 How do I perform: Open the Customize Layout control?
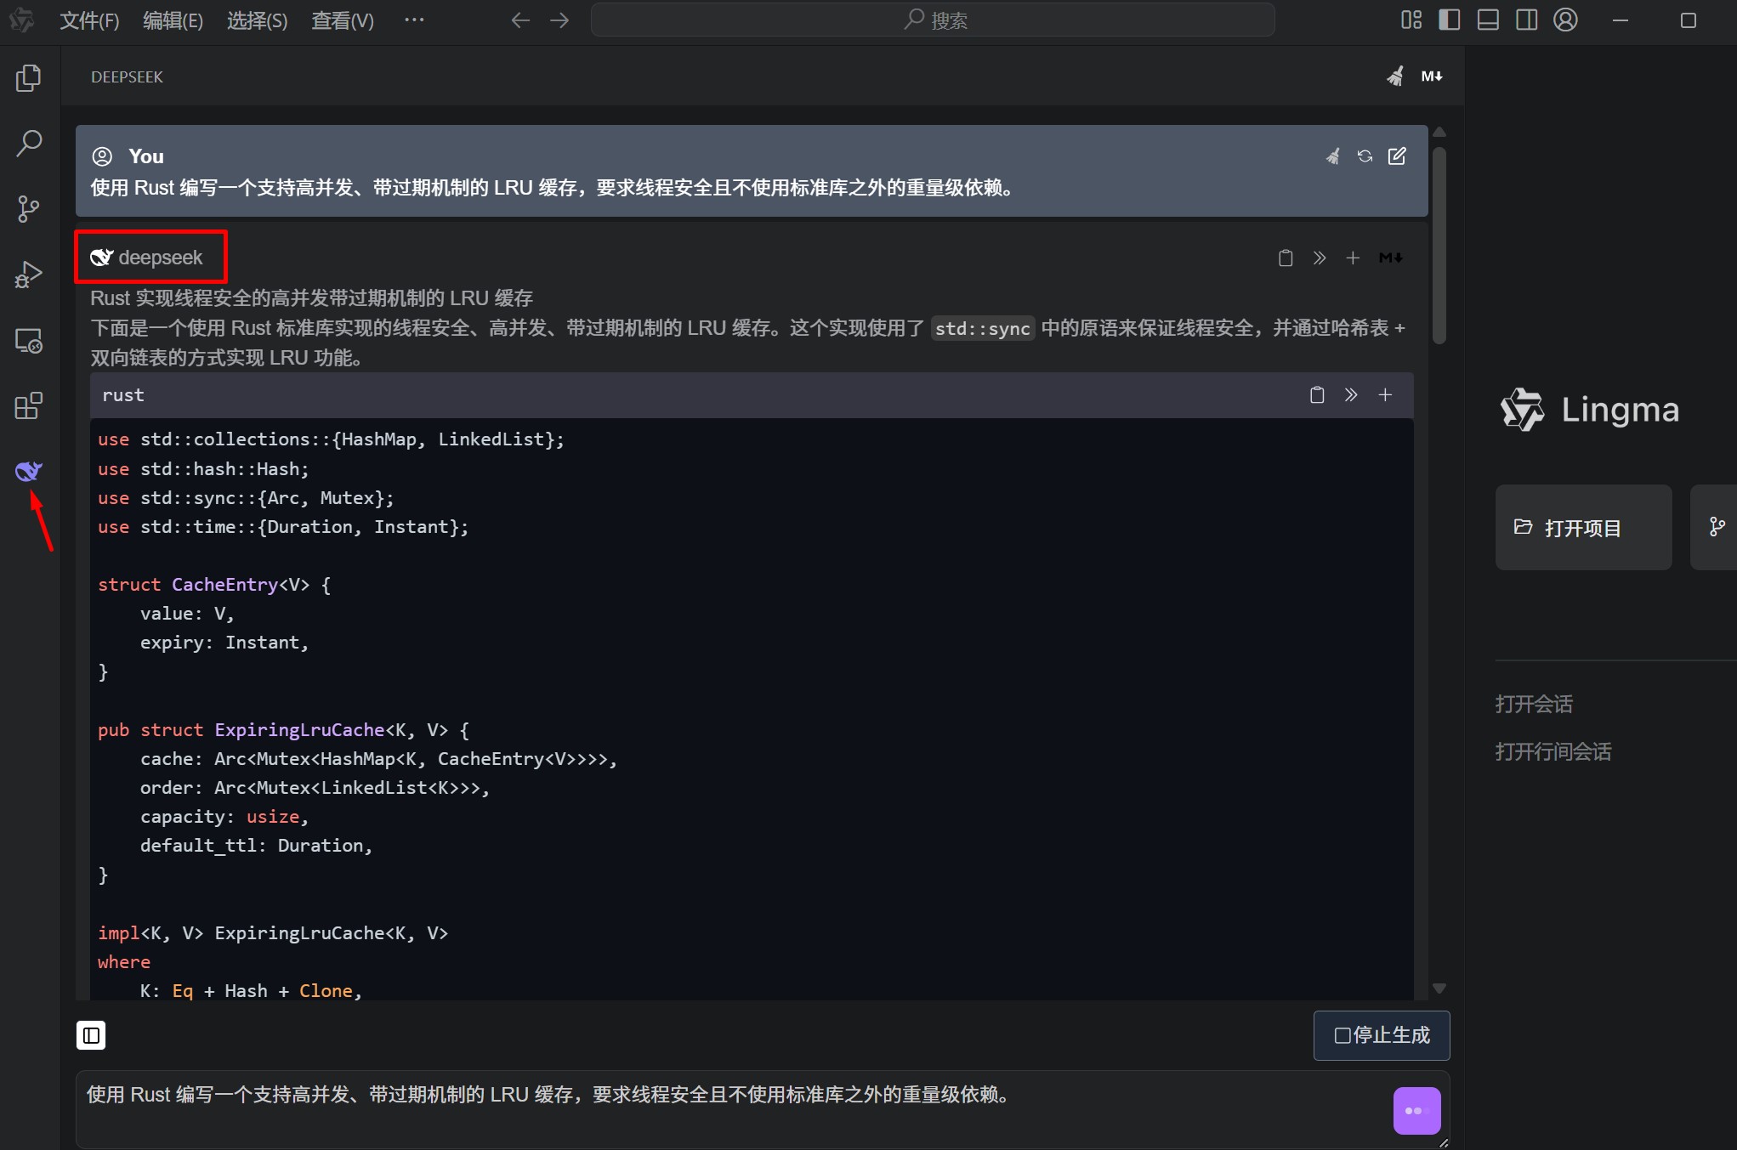click(x=1411, y=20)
